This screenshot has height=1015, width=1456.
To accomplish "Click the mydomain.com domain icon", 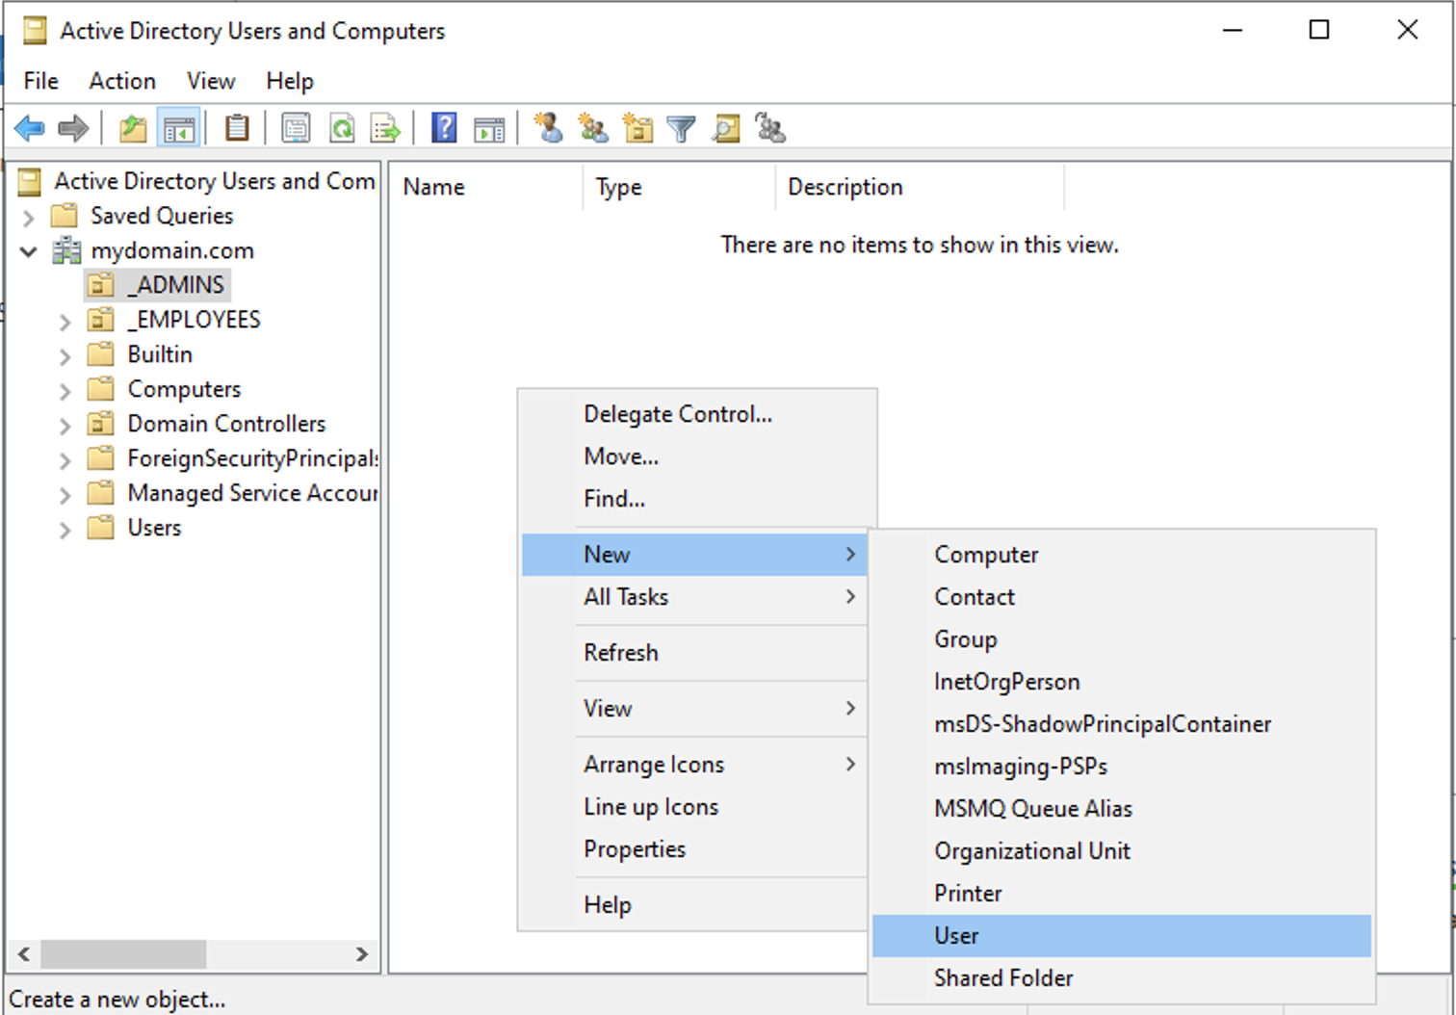I will (x=66, y=250).
